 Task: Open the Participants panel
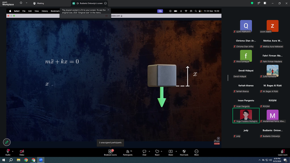click(128, 153)
